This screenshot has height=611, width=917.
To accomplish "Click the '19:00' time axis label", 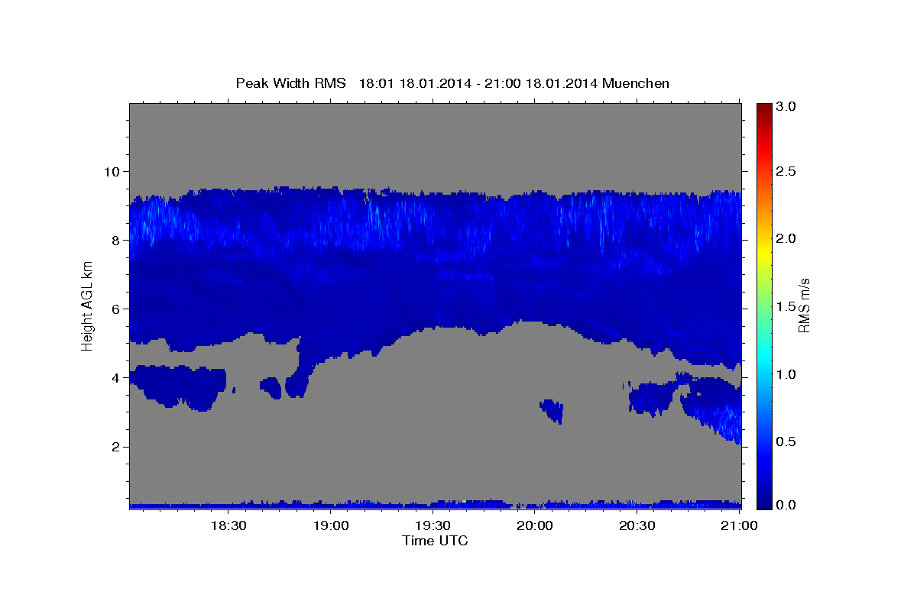I will [x=330, y=525].
